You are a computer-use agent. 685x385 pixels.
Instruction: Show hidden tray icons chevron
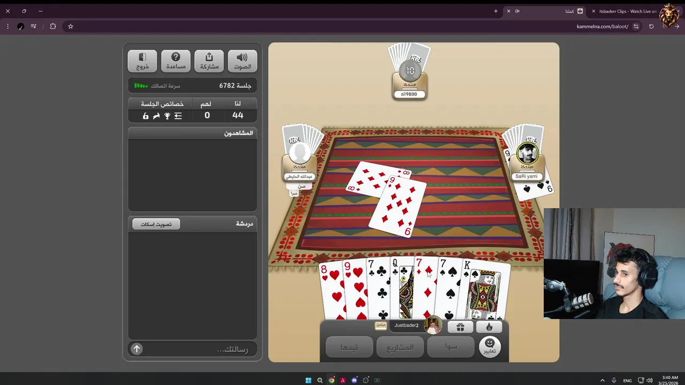602,381
